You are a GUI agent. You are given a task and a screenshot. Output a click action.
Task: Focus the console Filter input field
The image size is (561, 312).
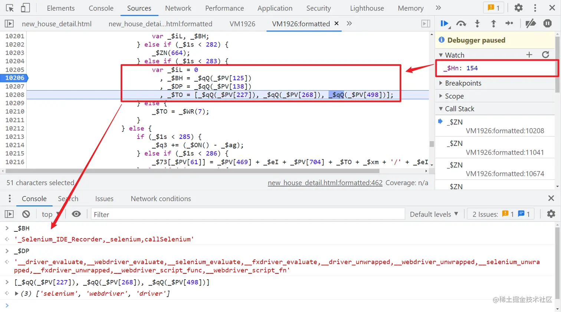[248, 214]
